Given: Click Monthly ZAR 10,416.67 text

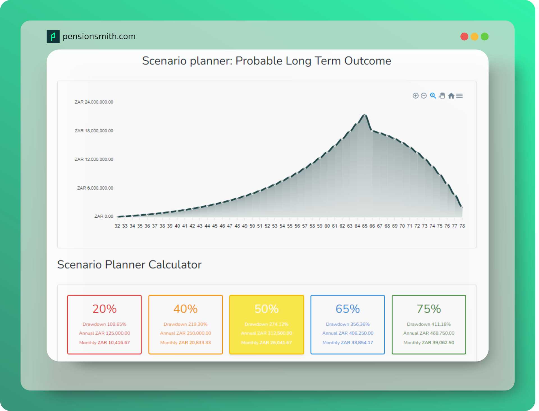Looking at the screenshot, I should pos(104,343).
